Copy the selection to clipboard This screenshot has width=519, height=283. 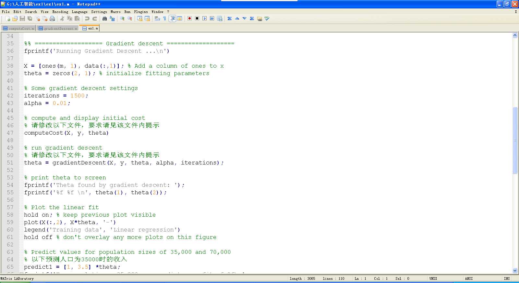click(69, 18)
